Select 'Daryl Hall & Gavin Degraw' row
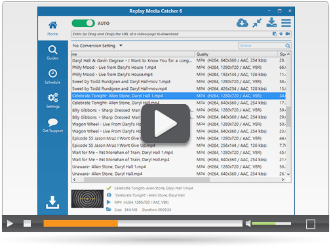The height and width of the screenshot is (247, 331). point(178,60)
